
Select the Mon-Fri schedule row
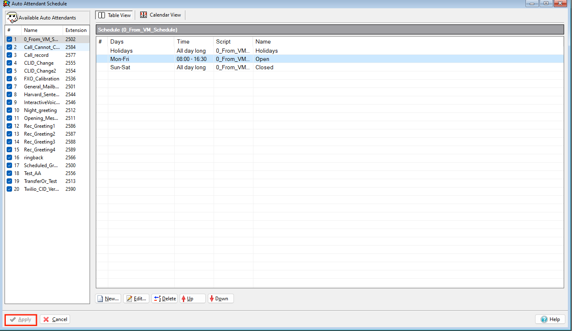coord(330,59)
